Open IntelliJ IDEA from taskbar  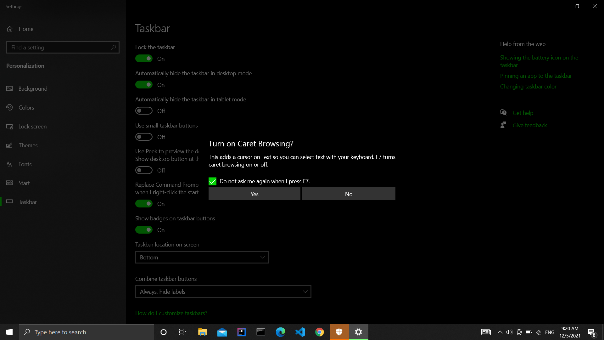point(242,332)
